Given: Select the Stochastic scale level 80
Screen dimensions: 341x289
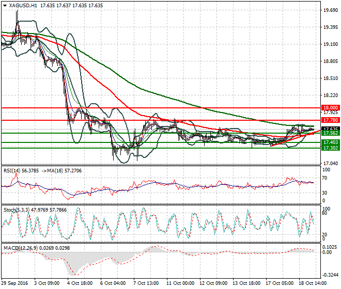Looking at the screenshot, I should click(324, 213).
